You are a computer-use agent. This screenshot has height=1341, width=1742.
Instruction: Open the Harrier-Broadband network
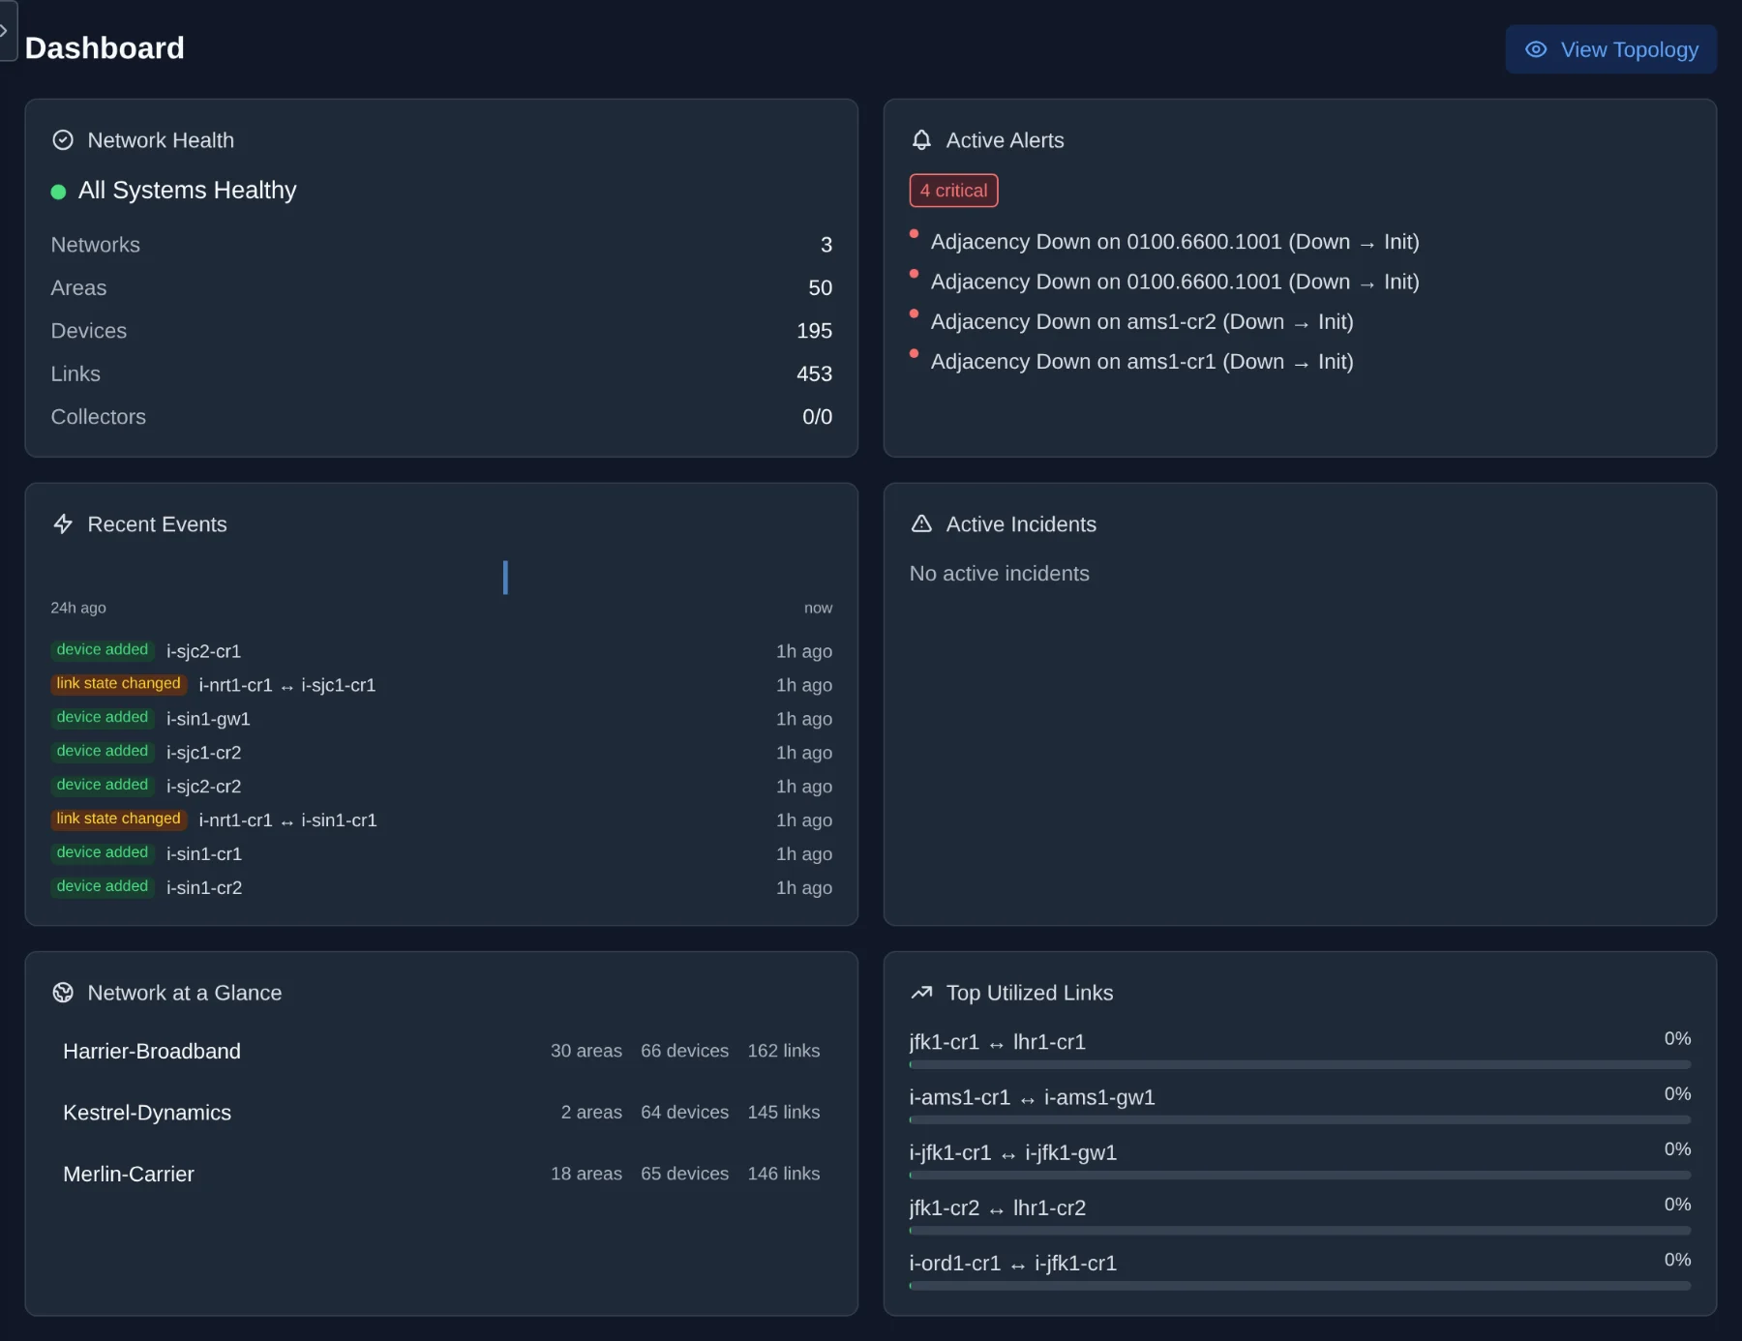441,1051
